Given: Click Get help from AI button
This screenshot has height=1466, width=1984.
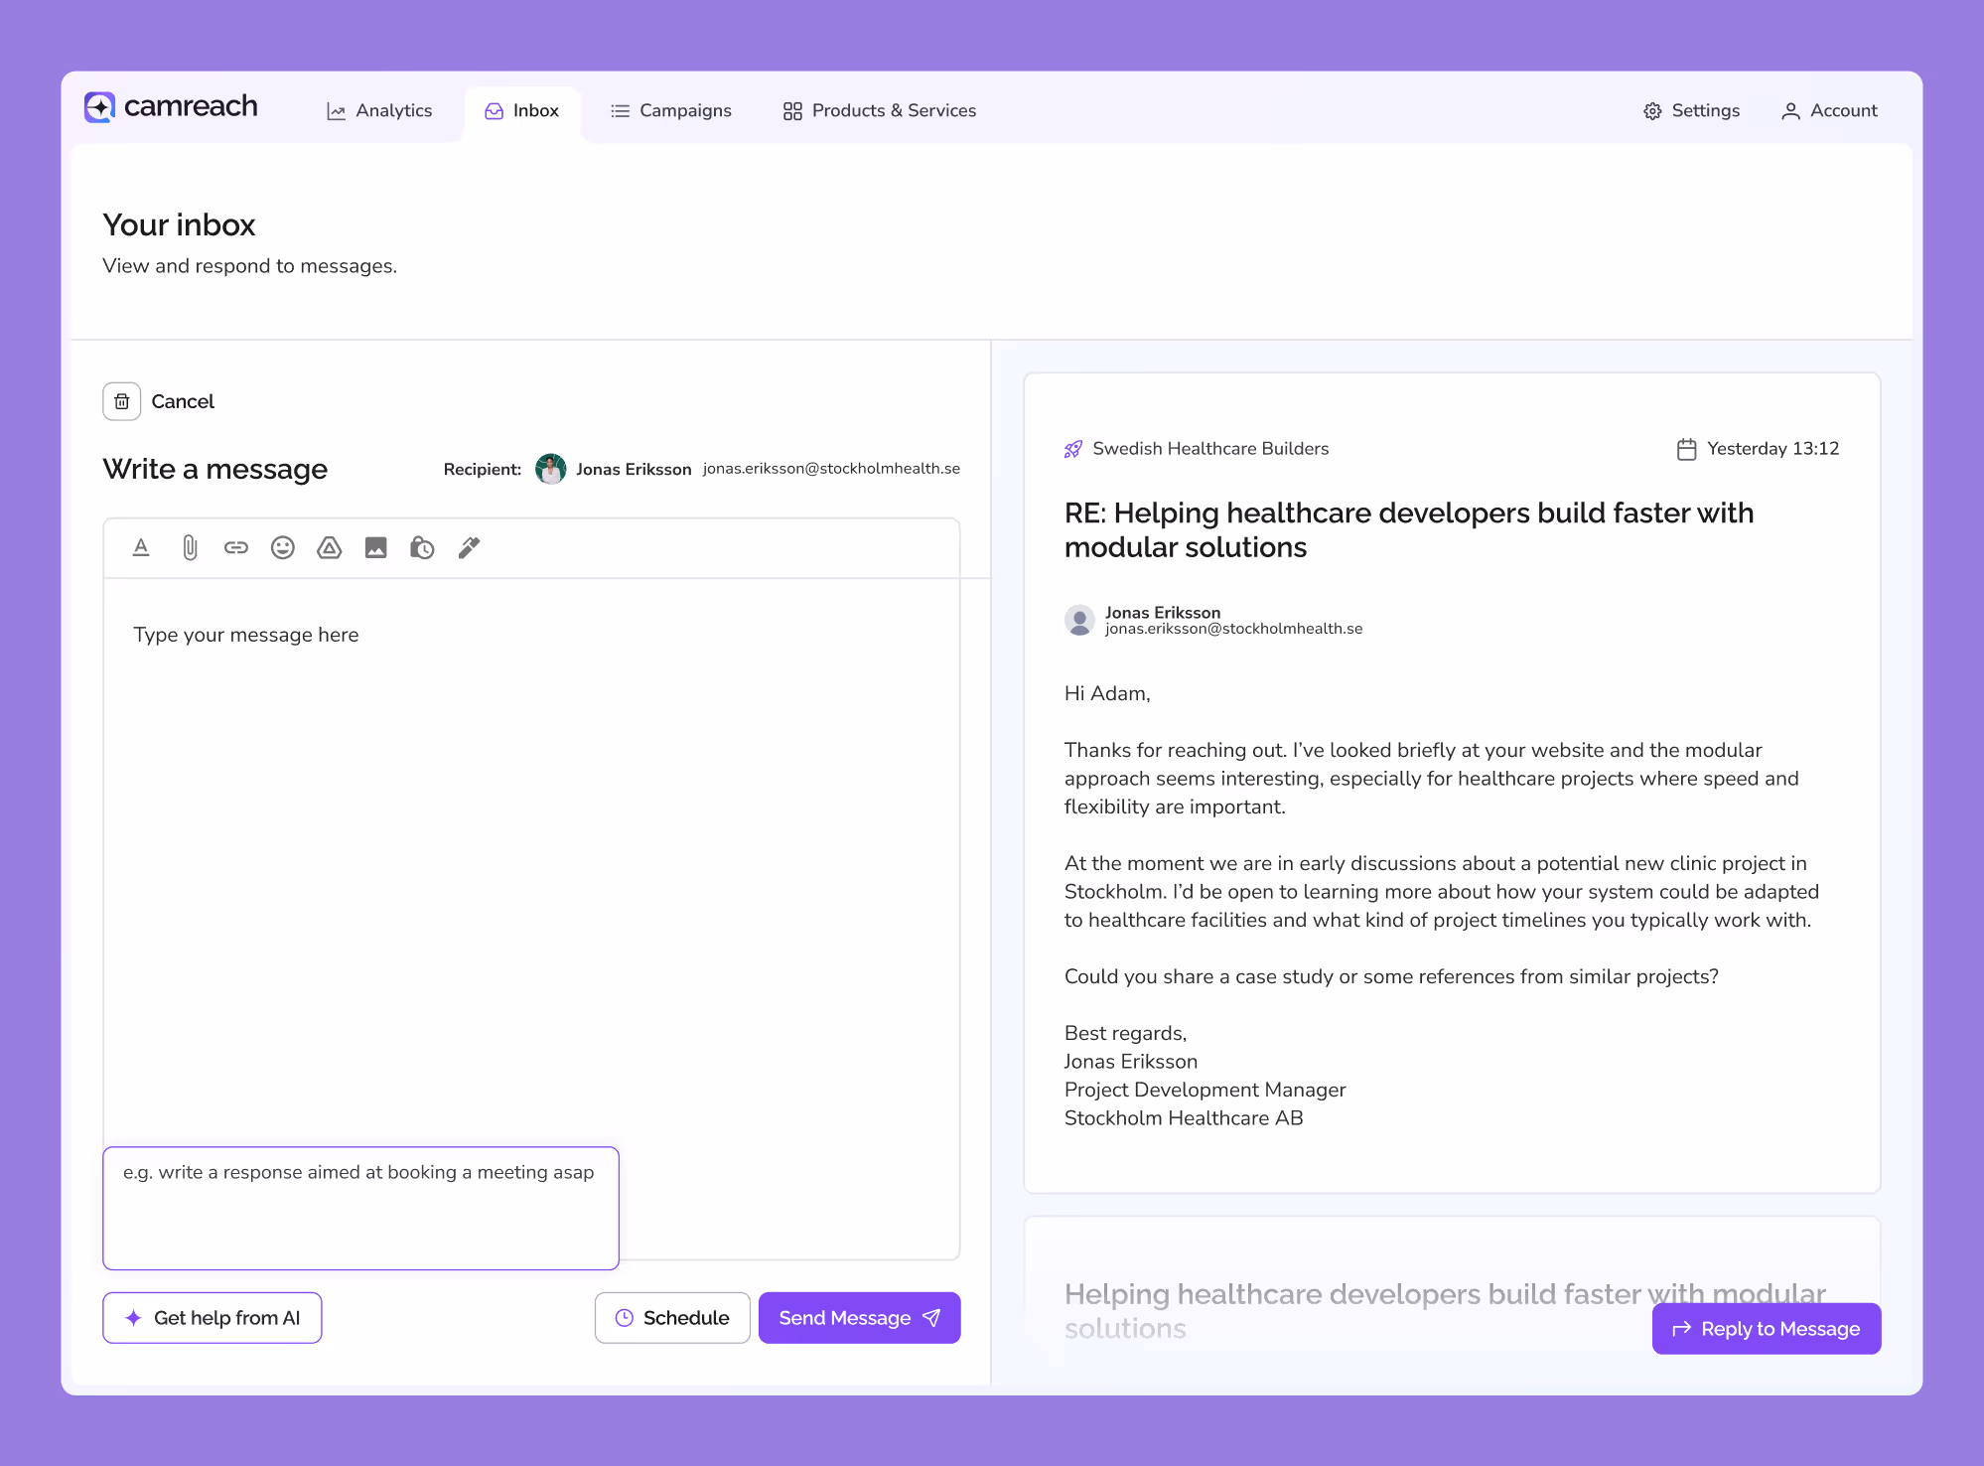Looking at the screenshot, I should [212, 1318].
